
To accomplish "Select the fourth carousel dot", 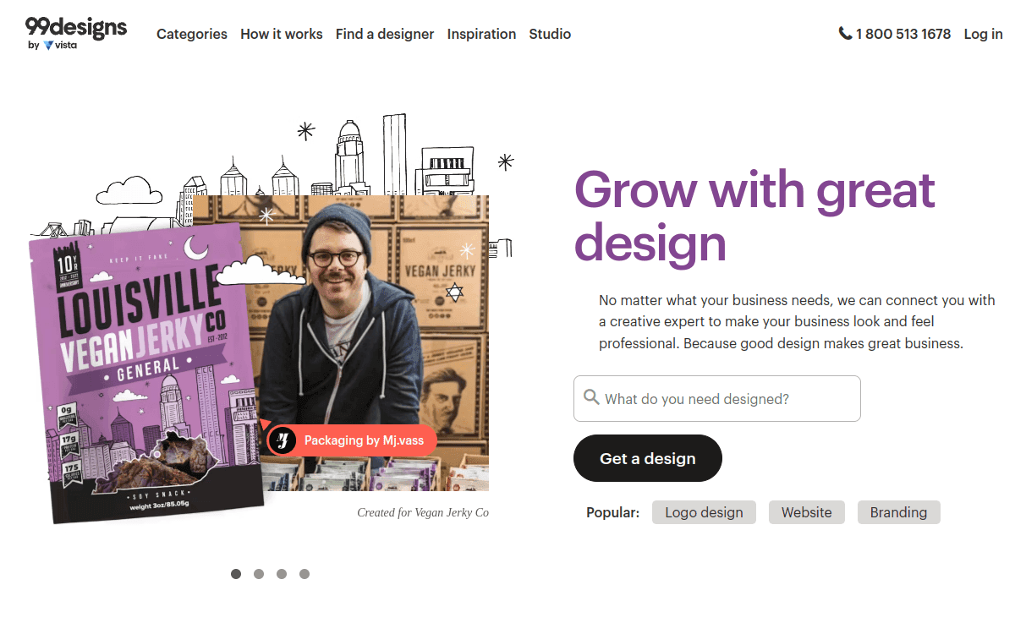I will (x=304, y=574).
